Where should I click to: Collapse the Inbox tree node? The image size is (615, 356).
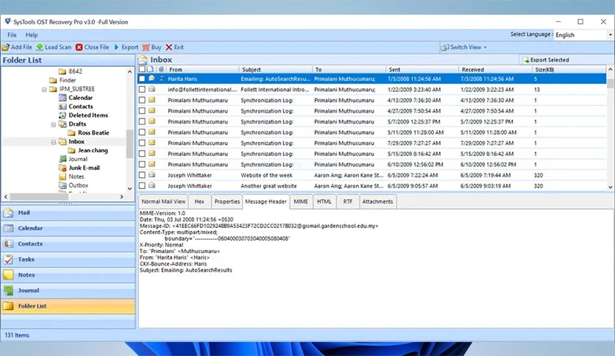(54, 142)
